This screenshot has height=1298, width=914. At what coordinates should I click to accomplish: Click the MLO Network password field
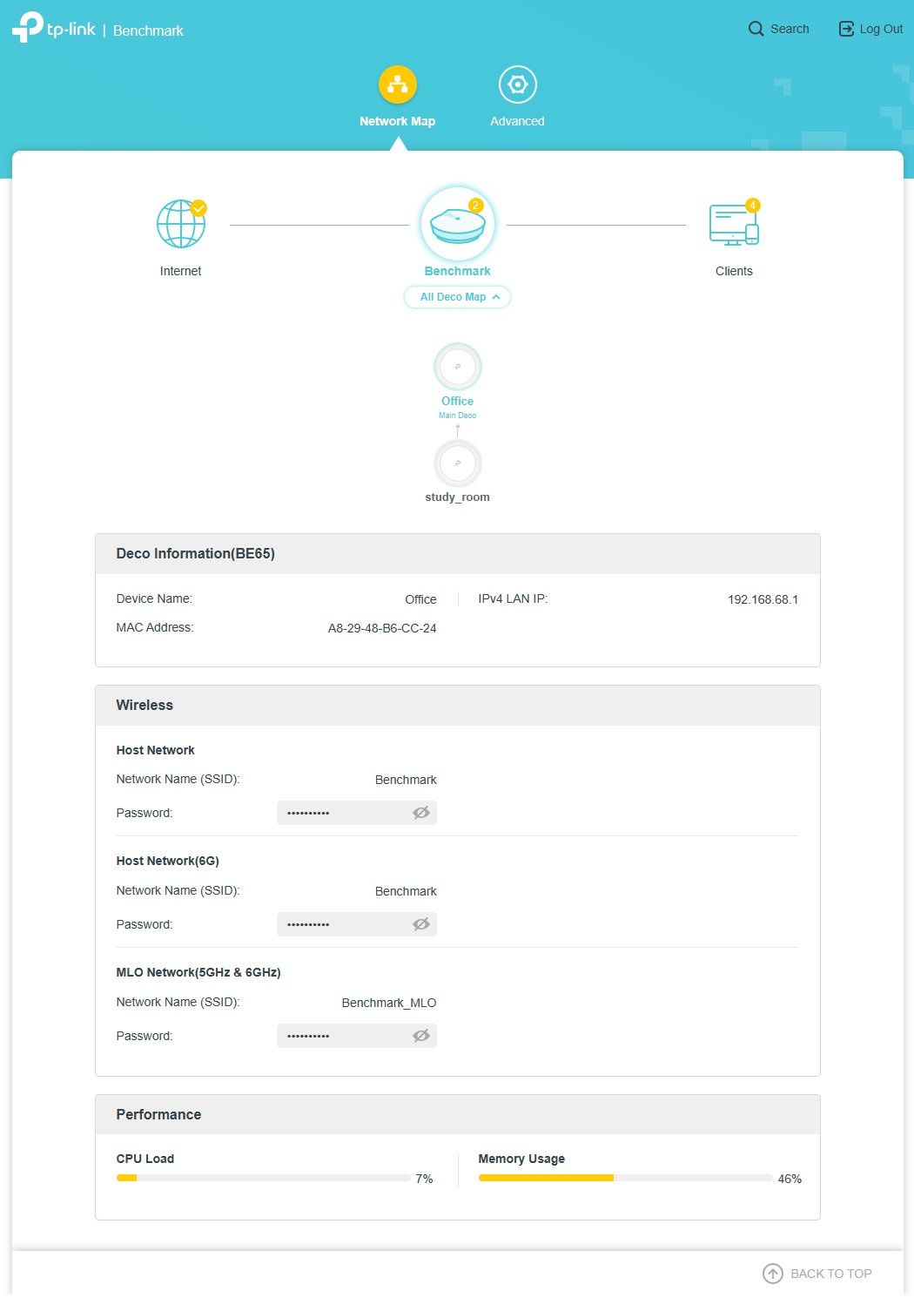pos(357,1036)
